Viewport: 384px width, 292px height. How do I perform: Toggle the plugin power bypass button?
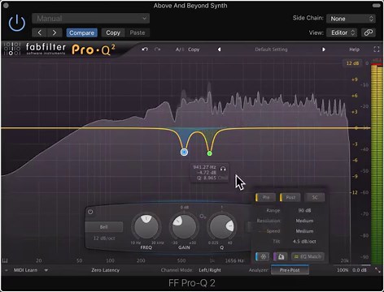[17, 23]
